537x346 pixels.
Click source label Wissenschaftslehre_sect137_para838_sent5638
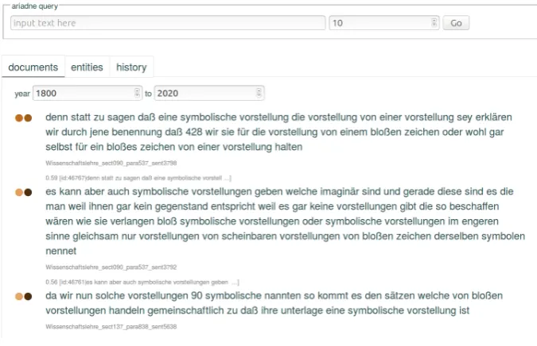coord(111,326)
